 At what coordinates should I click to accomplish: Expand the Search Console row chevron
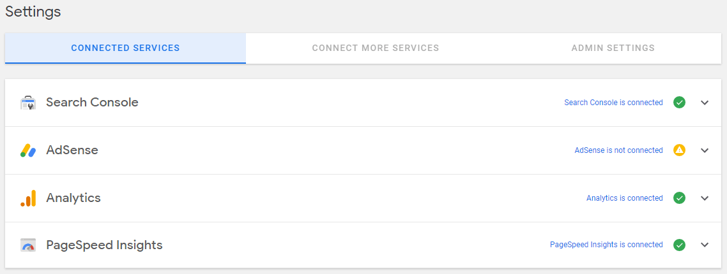pyautogui.click(x=705, y=103)
